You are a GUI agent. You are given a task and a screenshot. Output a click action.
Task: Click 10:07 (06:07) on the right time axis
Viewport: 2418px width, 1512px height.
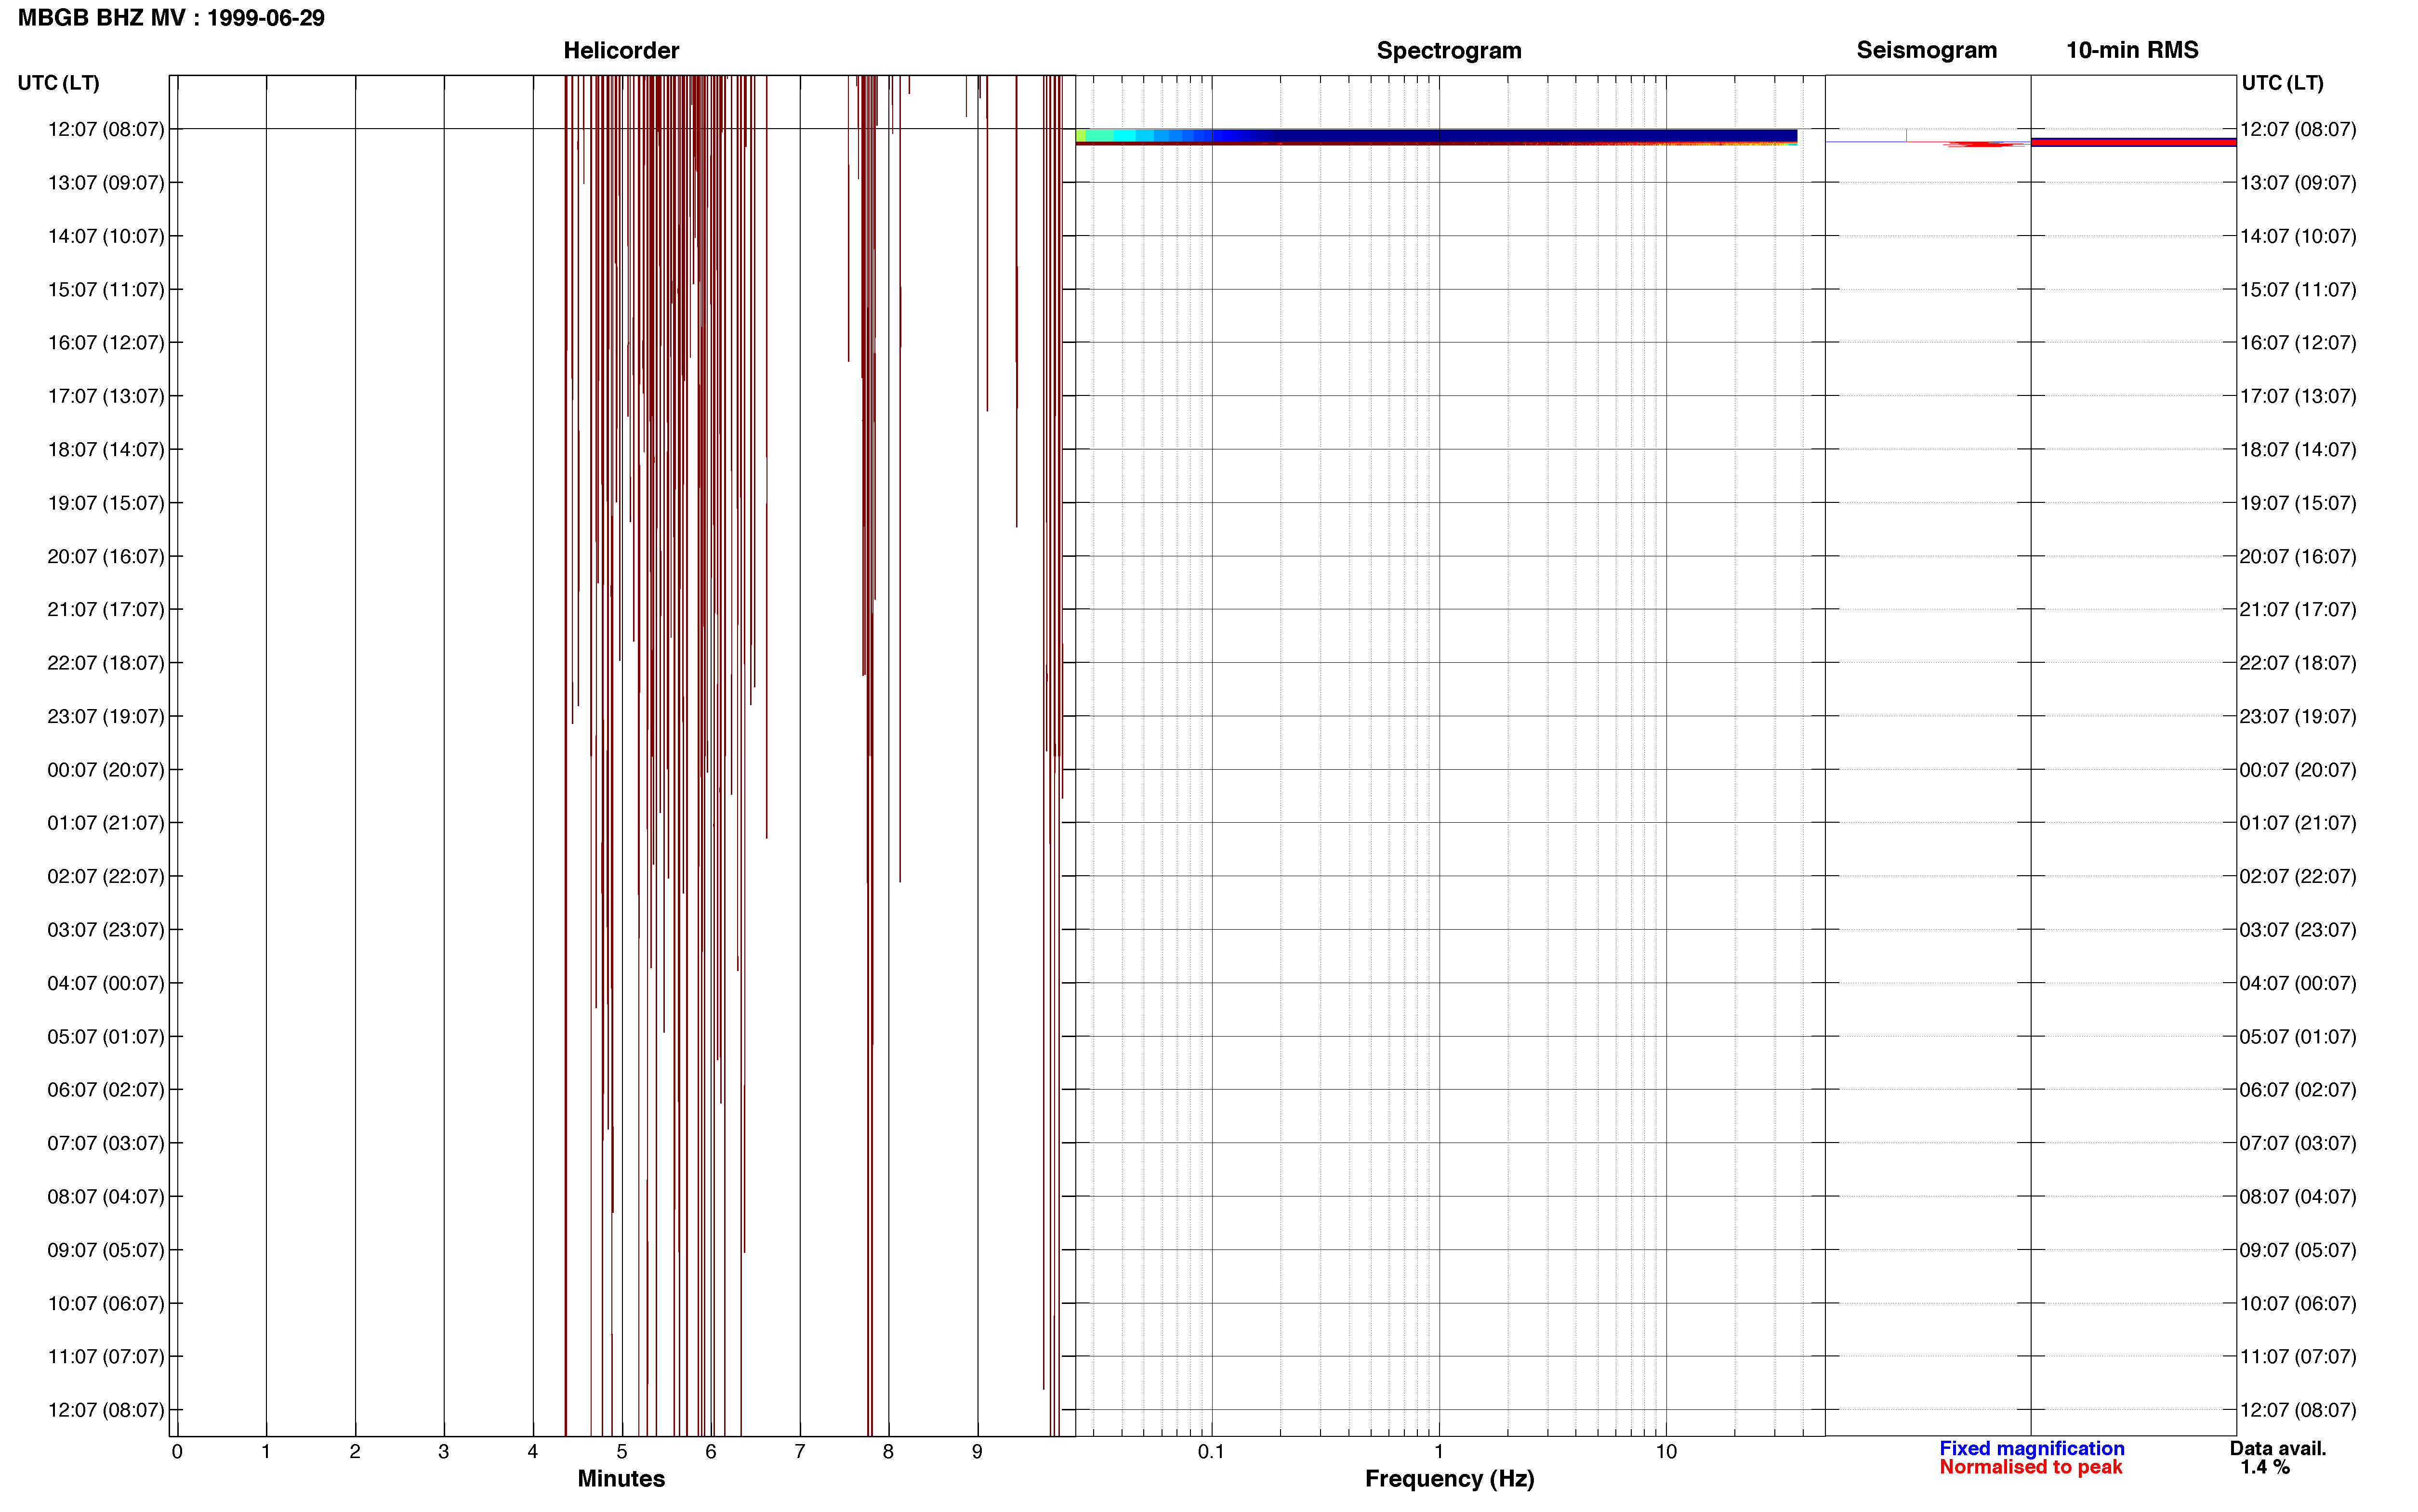click(2298, 1304)
